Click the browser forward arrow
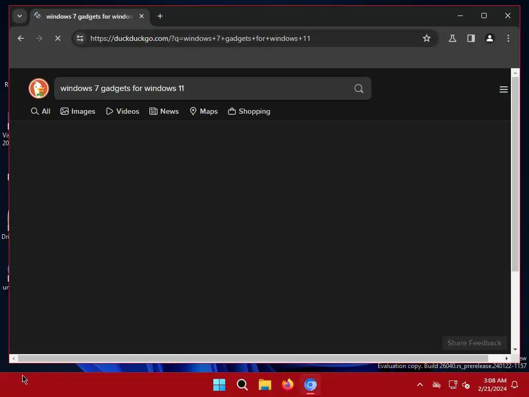The height and width of the screenshot is (397, 529). 39,38
